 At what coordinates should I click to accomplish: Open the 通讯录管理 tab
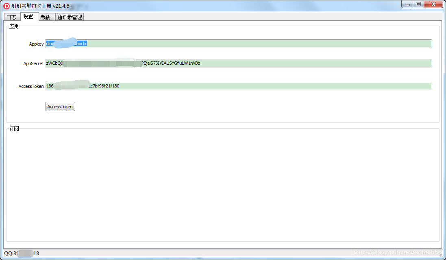[70, 17]
